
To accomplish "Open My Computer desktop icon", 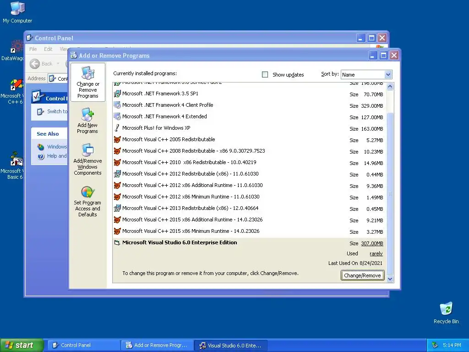I will point(17,8).
